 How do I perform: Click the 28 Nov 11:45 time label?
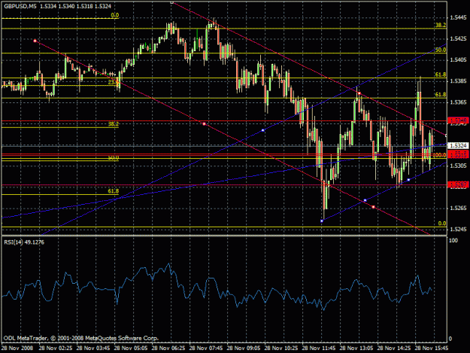pyautogui.click(x=319, y=348)
